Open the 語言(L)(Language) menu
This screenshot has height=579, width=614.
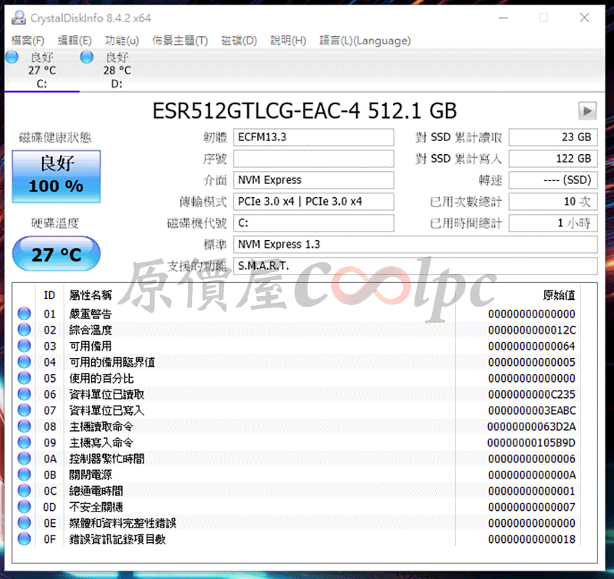pos(365,41)
